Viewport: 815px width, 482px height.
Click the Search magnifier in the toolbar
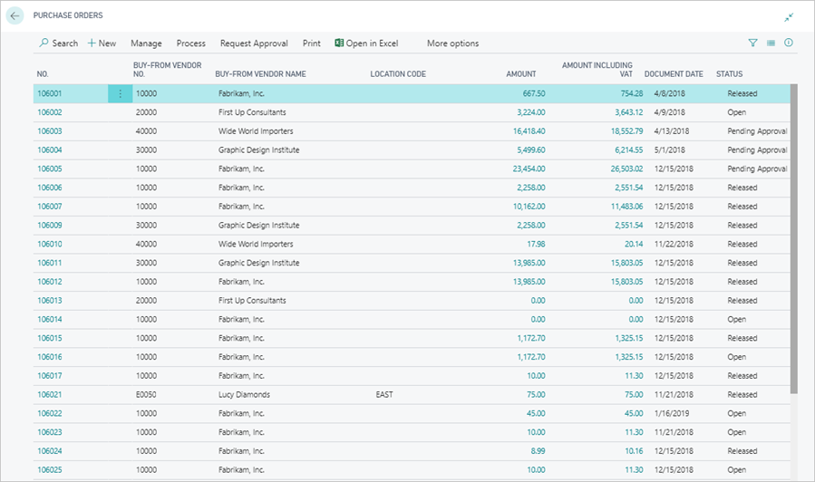pyautogui.click(x=58, y=43)
